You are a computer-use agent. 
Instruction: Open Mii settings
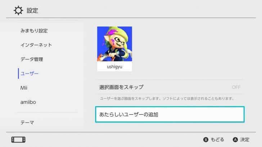[x=24, y=88]
